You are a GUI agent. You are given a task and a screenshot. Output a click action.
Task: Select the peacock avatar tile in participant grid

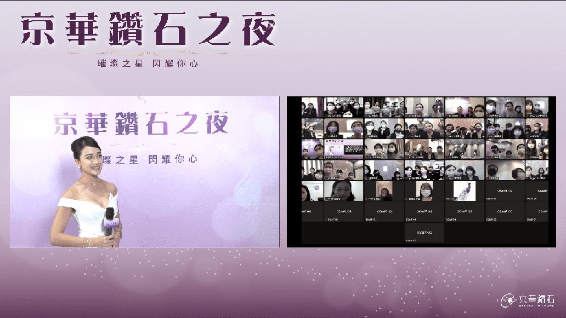465,191
